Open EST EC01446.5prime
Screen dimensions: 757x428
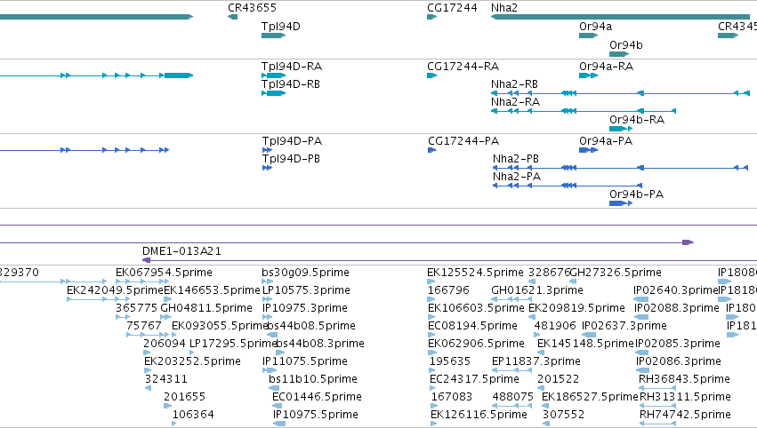click(317, 397)
